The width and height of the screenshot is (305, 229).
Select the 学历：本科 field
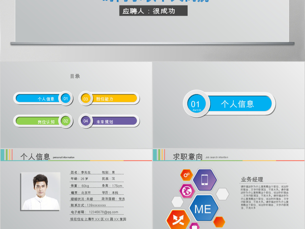click(x=110, y=193)
